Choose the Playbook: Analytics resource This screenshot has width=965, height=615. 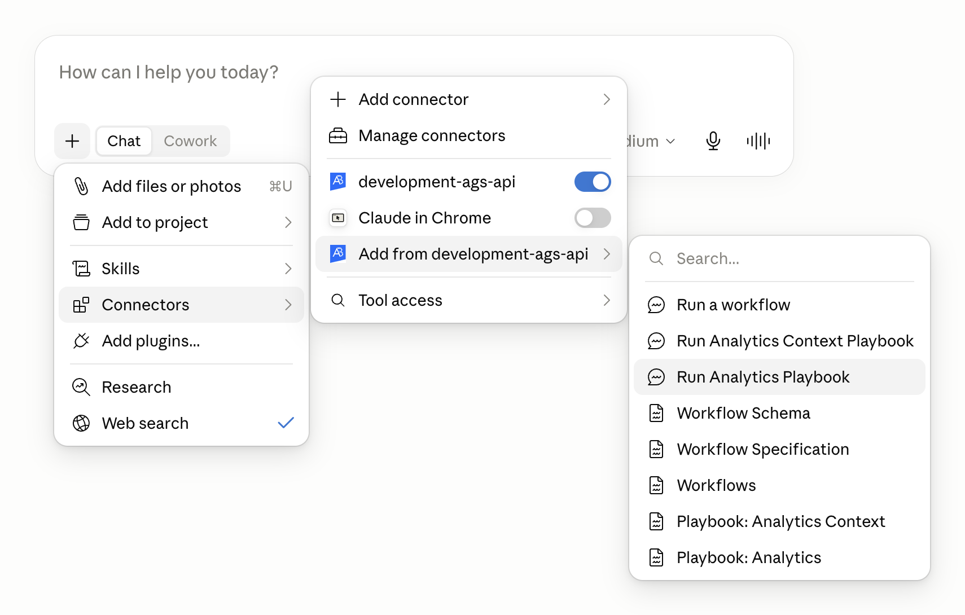(779, 557)
